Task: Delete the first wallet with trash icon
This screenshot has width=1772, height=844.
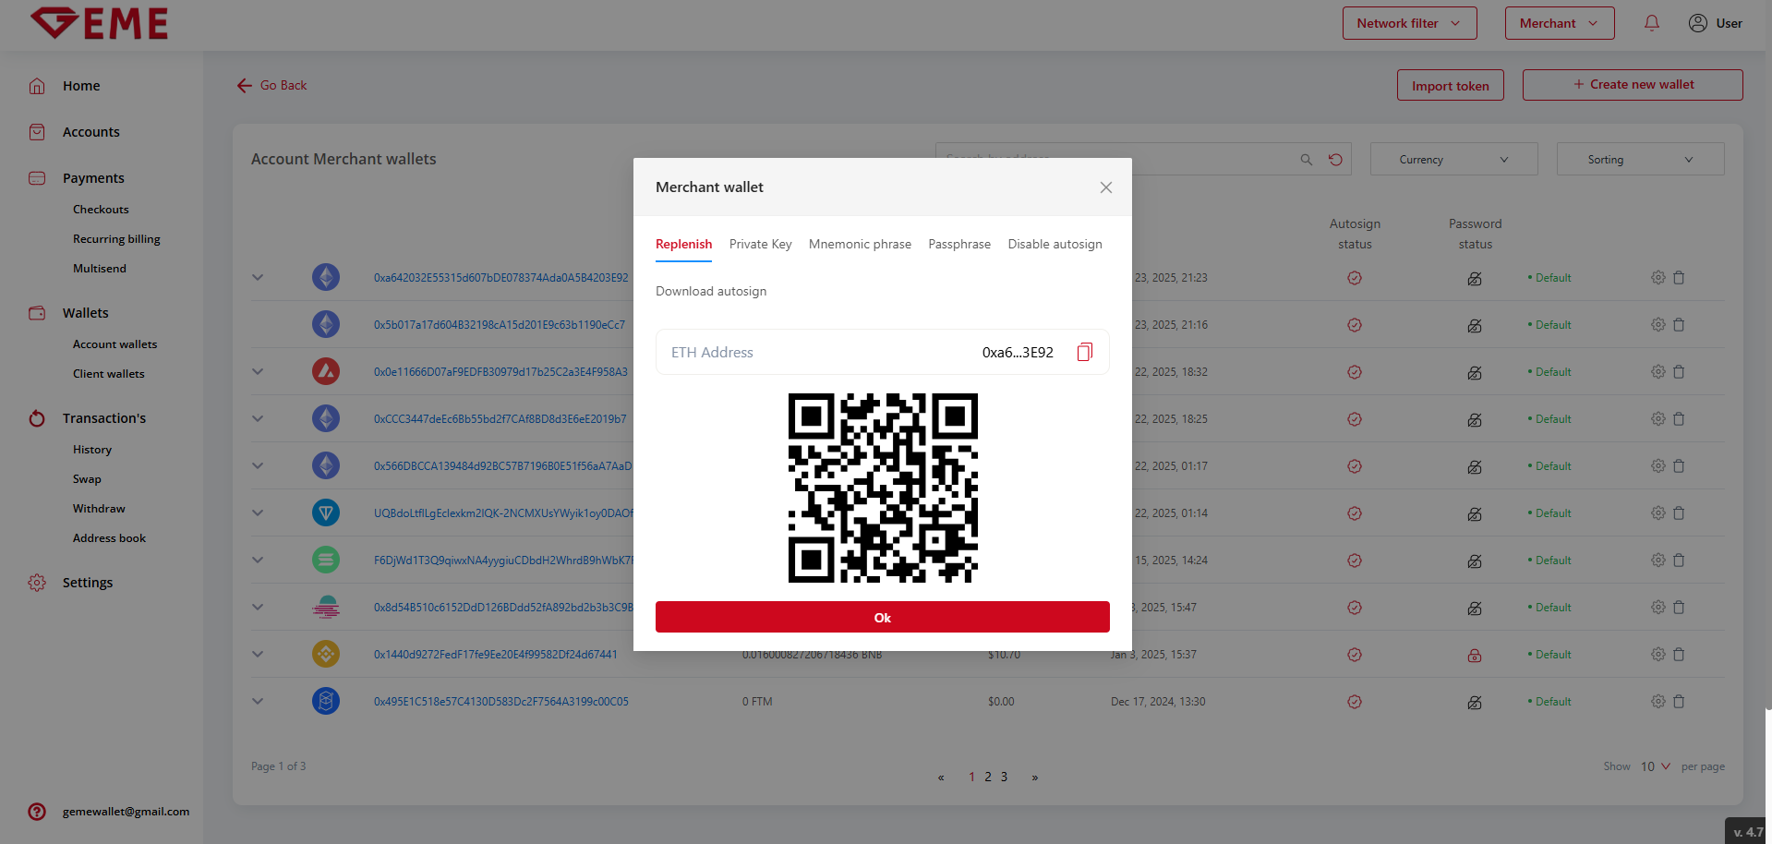Action: click(1679, 278)
